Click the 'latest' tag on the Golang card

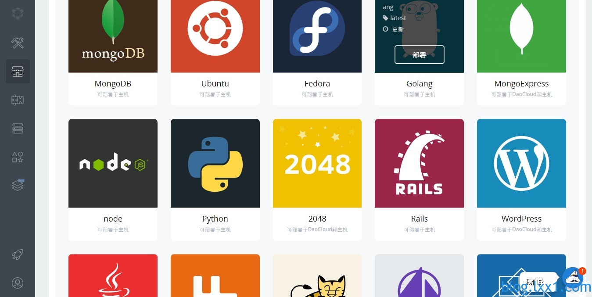coord(398,18)
